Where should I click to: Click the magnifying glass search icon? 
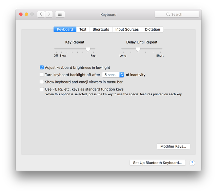(168, 14)
